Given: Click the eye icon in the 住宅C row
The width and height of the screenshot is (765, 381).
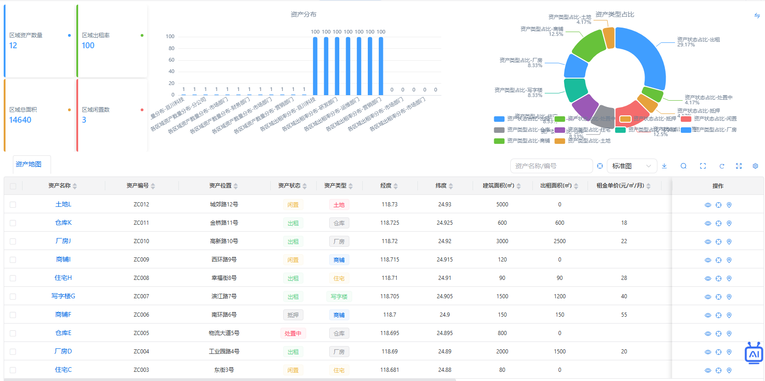Looking at the screenshot, I should click(708, 370).
